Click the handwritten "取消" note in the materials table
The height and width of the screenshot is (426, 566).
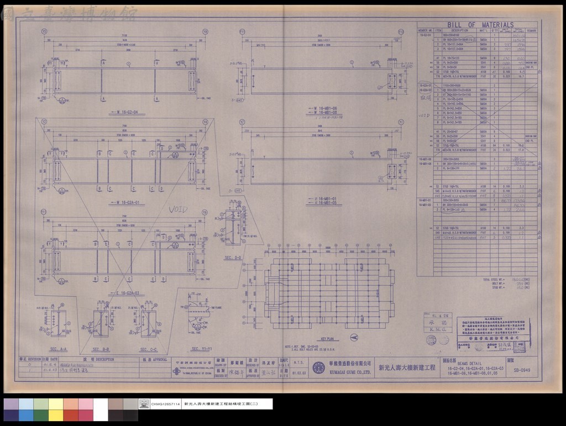[426, 98]
